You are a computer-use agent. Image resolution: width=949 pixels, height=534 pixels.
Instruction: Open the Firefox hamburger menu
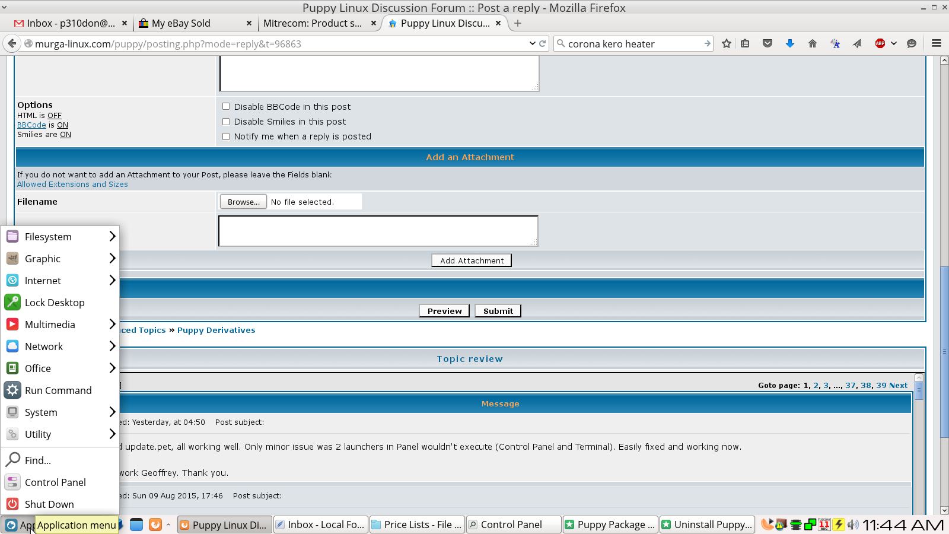pyautogui.click(x=937, y=43)
